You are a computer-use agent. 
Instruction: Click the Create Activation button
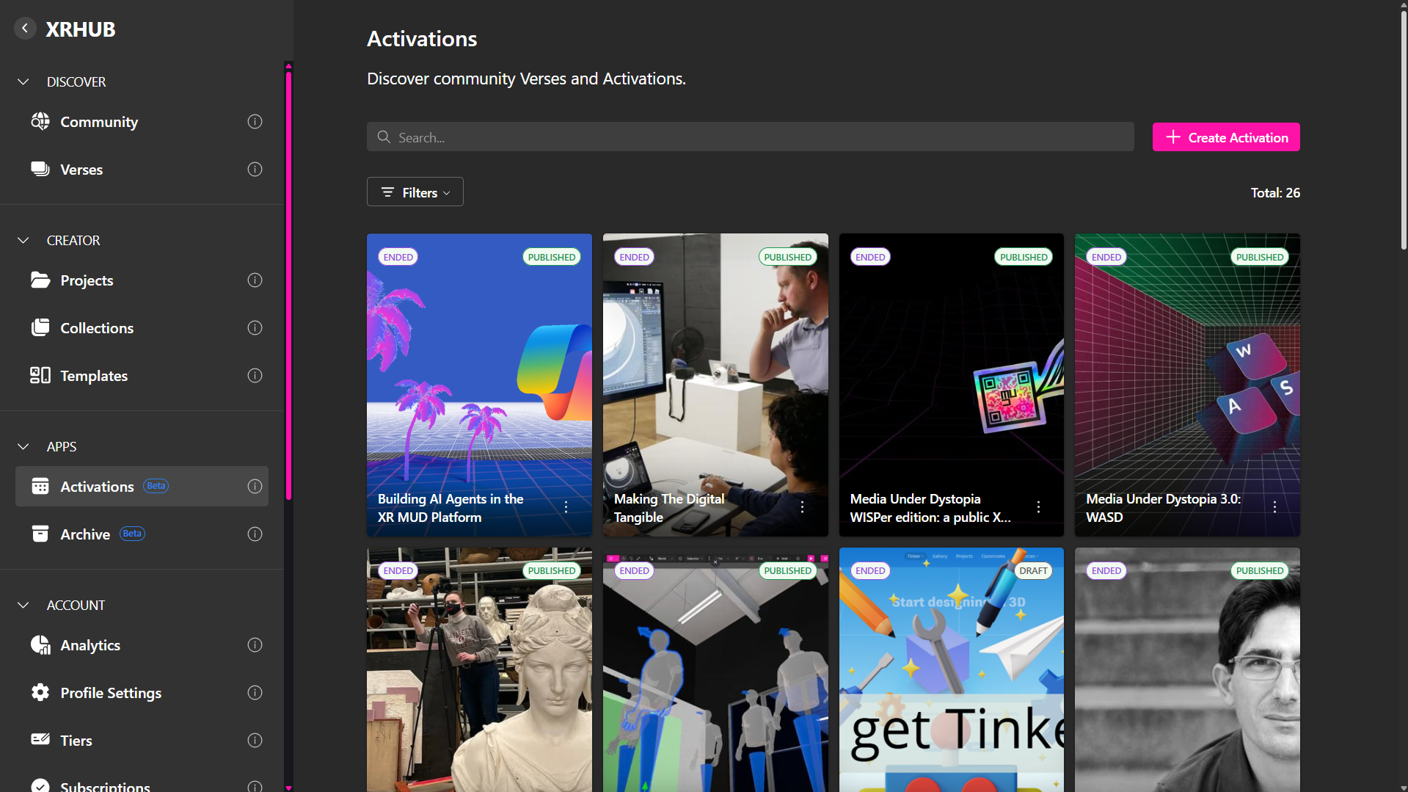pos(1226,137)
